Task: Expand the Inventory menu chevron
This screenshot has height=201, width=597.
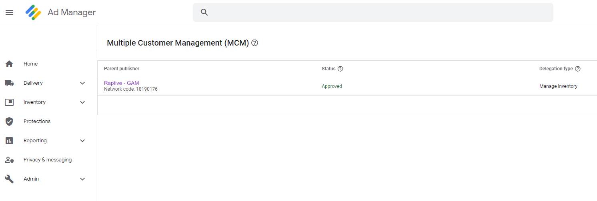Action: point(82,102)
